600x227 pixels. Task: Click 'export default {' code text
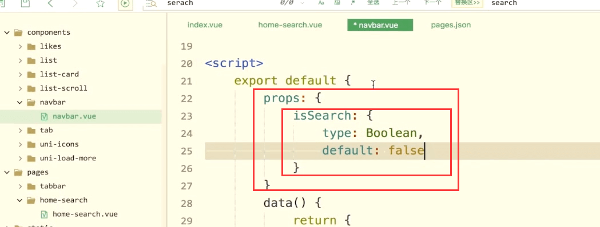pos(292,81)
